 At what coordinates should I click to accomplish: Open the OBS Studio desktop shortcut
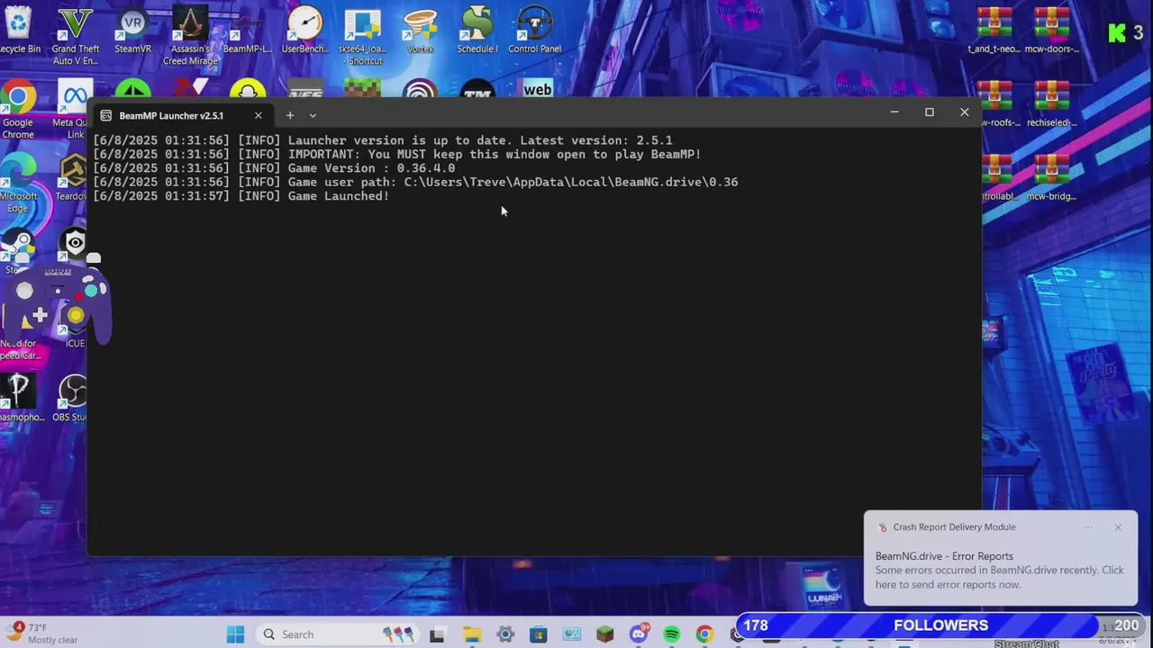(x=72, y=399)
